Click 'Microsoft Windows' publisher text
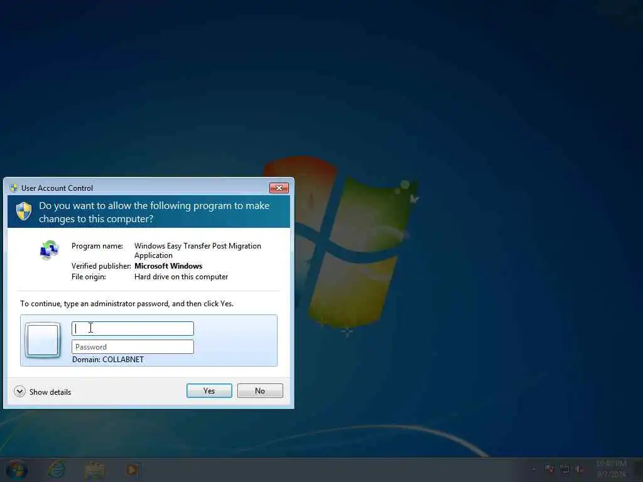The image size is (643, 482). 168,266
